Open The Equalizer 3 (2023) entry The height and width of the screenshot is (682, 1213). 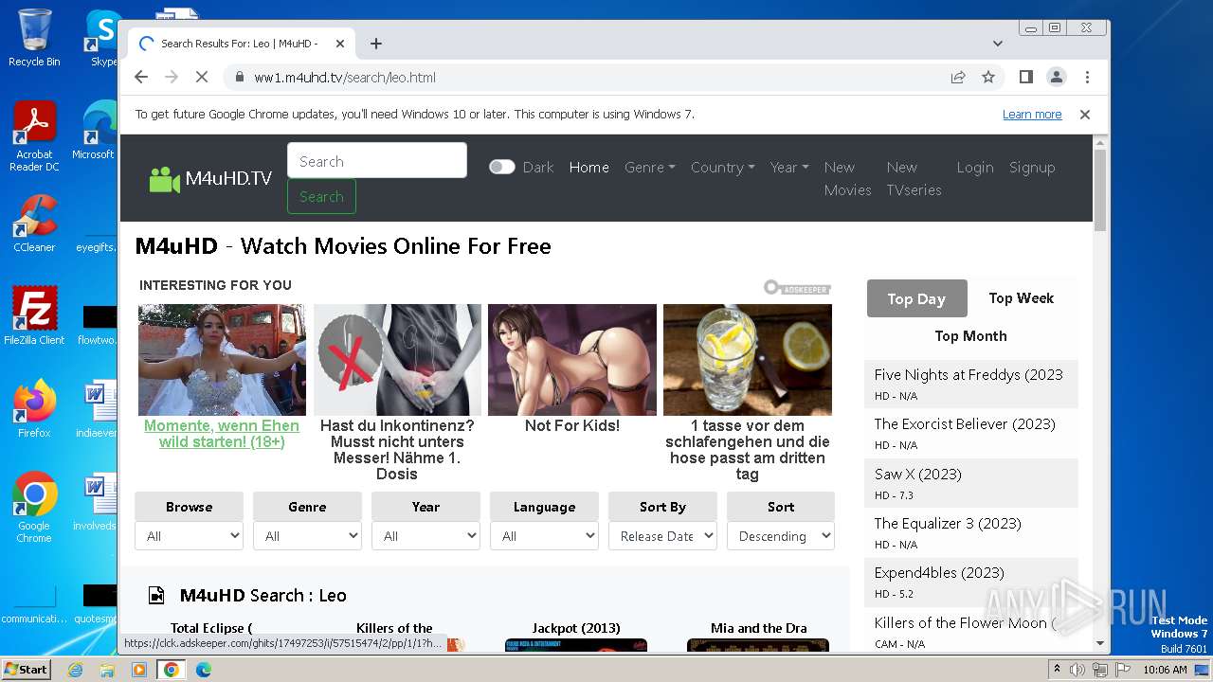coord(948,523)
